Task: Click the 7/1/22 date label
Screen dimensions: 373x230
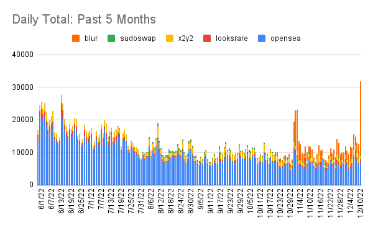Action: (91, 199)
